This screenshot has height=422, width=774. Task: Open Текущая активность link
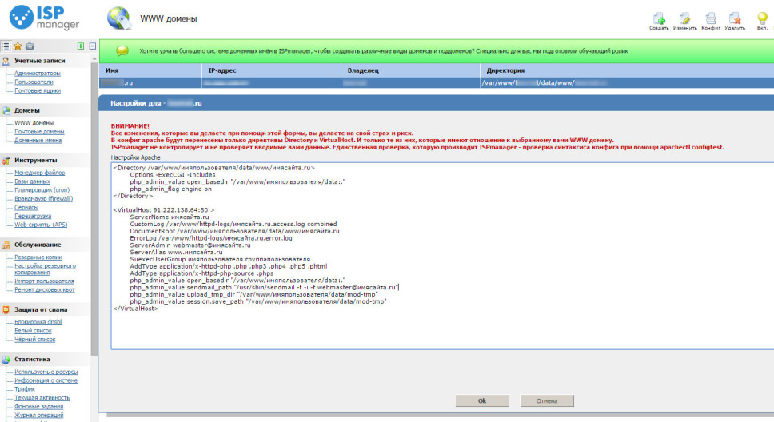coord(42,398)
